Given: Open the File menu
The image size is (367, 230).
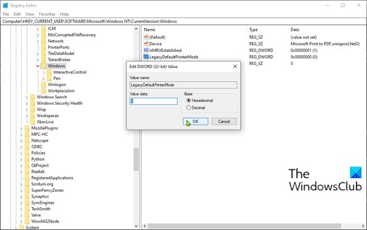Looking at the screenshot, I should point(6,14).
